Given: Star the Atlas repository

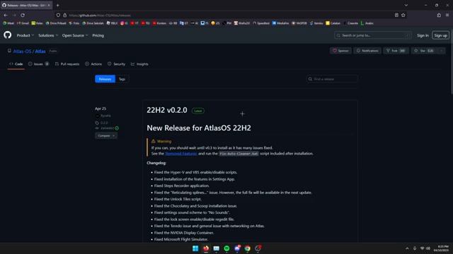Looking at the screenshot, I should (424, 51).
